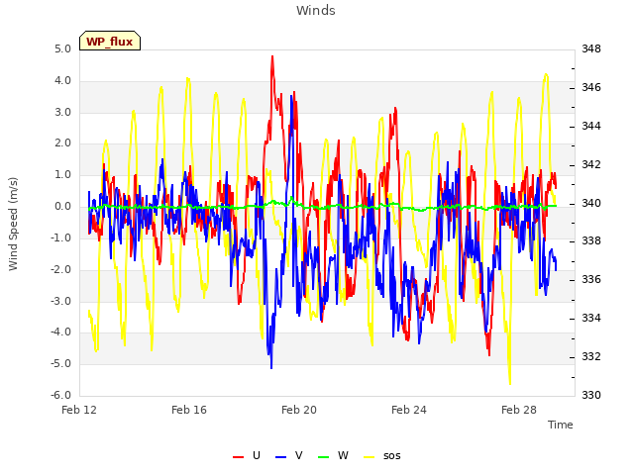The width and height of the screenshot is (634, 475).
Task: Click the -1.0 left axis value
Action: pos(61,237)
